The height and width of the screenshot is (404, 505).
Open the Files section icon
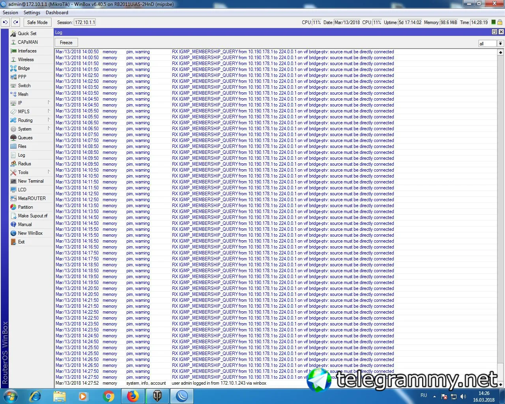[13, 146]
